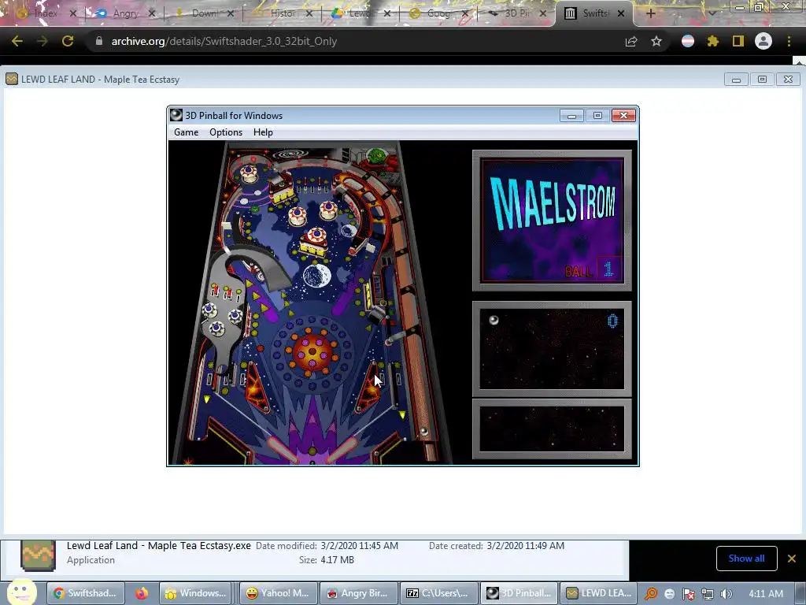Switch to Windows taskbar button

195,593
